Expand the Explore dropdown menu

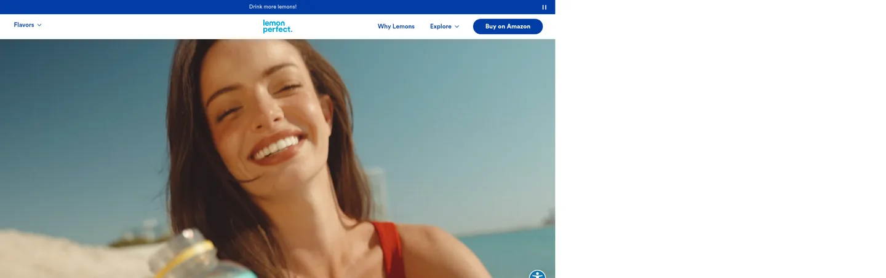[444, 26]
